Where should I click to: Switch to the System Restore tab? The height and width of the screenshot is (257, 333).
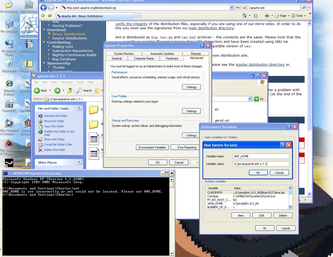point(124,53)
